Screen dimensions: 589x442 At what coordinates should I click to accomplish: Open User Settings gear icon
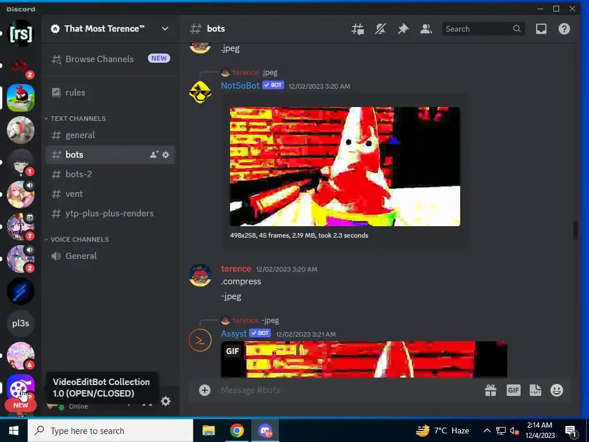166,401
